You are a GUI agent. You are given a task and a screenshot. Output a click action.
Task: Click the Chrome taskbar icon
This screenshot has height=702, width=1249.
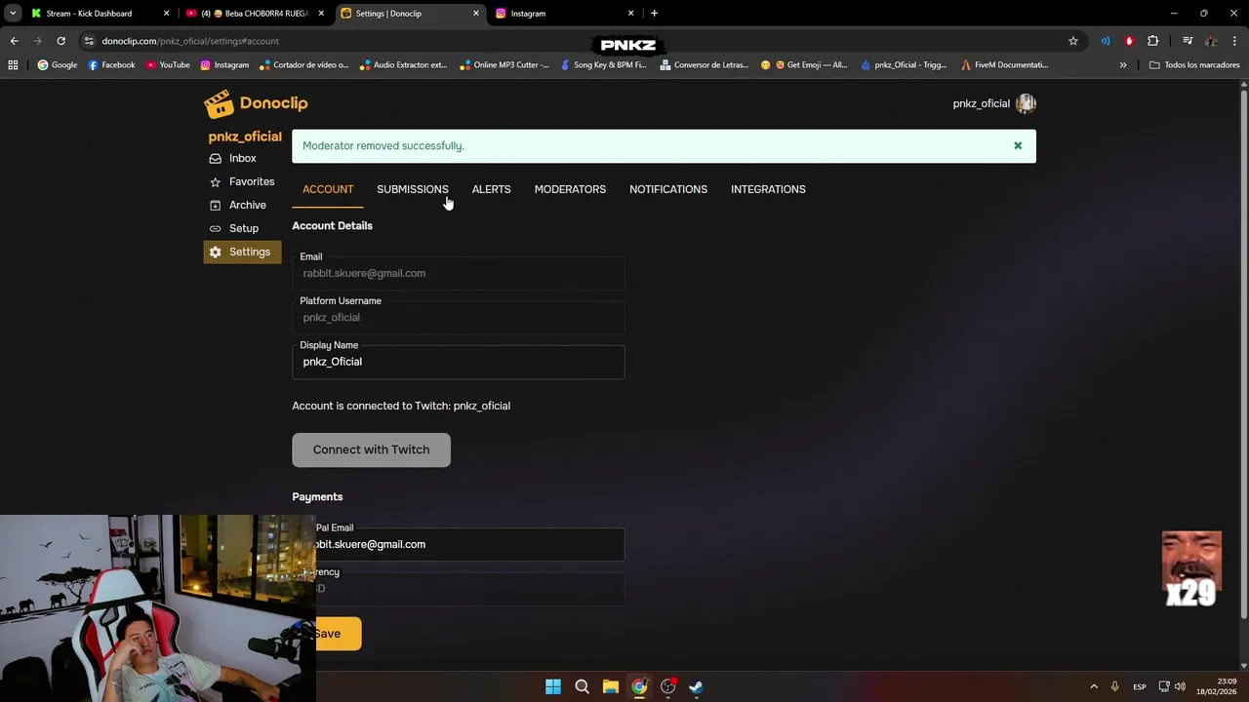click(639, 686)
